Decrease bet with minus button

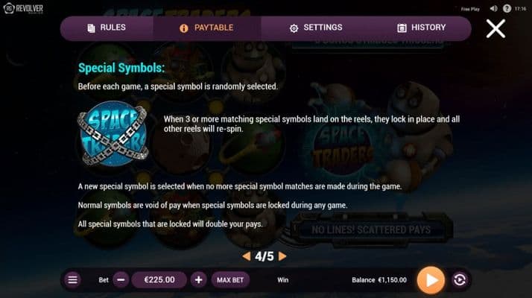[121, 280]
